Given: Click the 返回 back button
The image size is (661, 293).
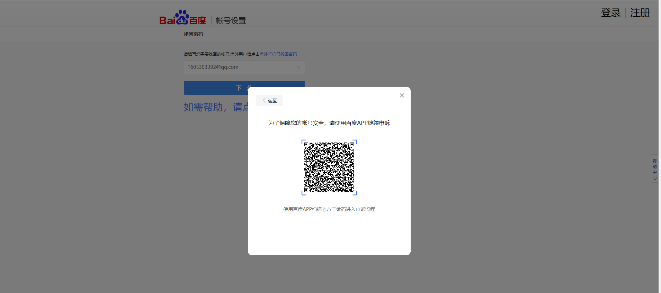Looking at the screenshot, I should (x=269, y=101).
